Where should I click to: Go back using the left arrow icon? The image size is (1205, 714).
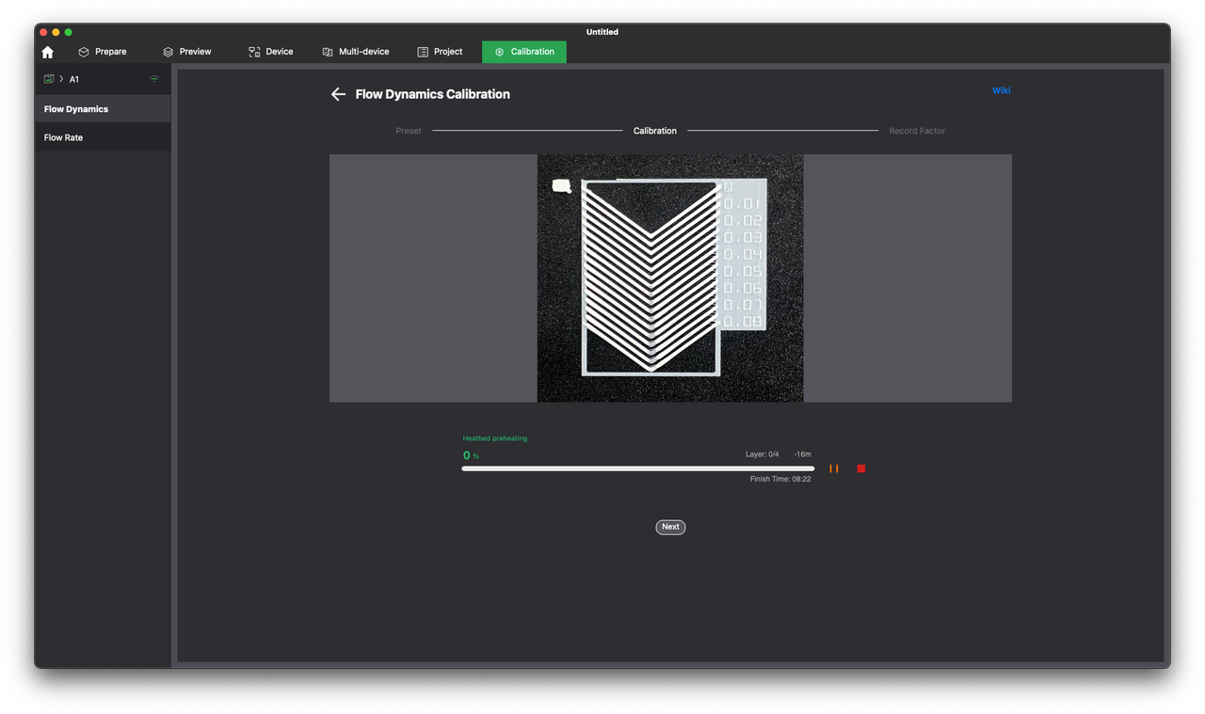click(x=338, y=94)
